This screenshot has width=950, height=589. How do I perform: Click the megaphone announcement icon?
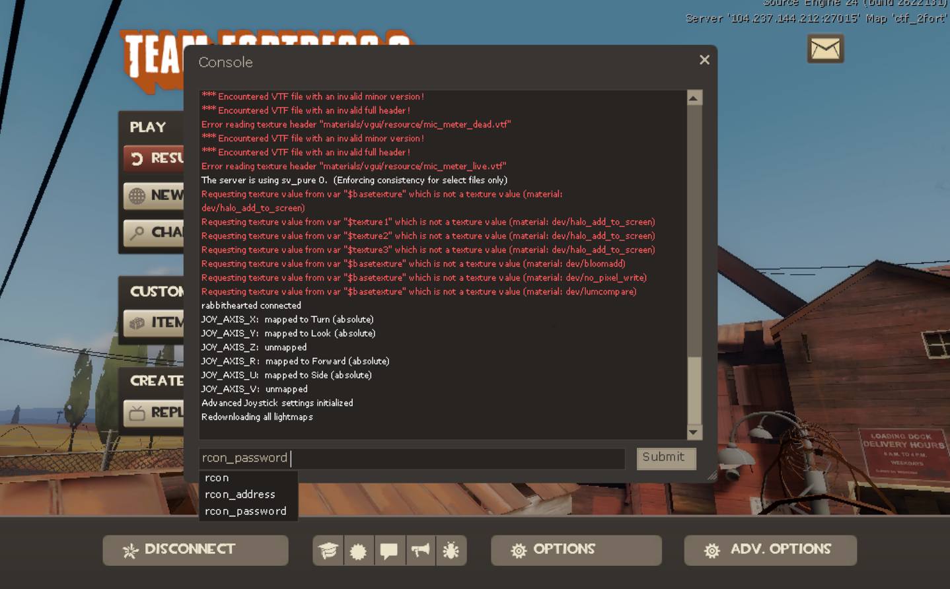tap(420, 550)
